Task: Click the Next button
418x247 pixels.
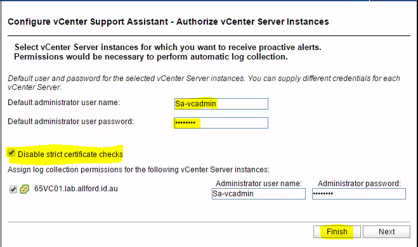Action: coord(386,232)
